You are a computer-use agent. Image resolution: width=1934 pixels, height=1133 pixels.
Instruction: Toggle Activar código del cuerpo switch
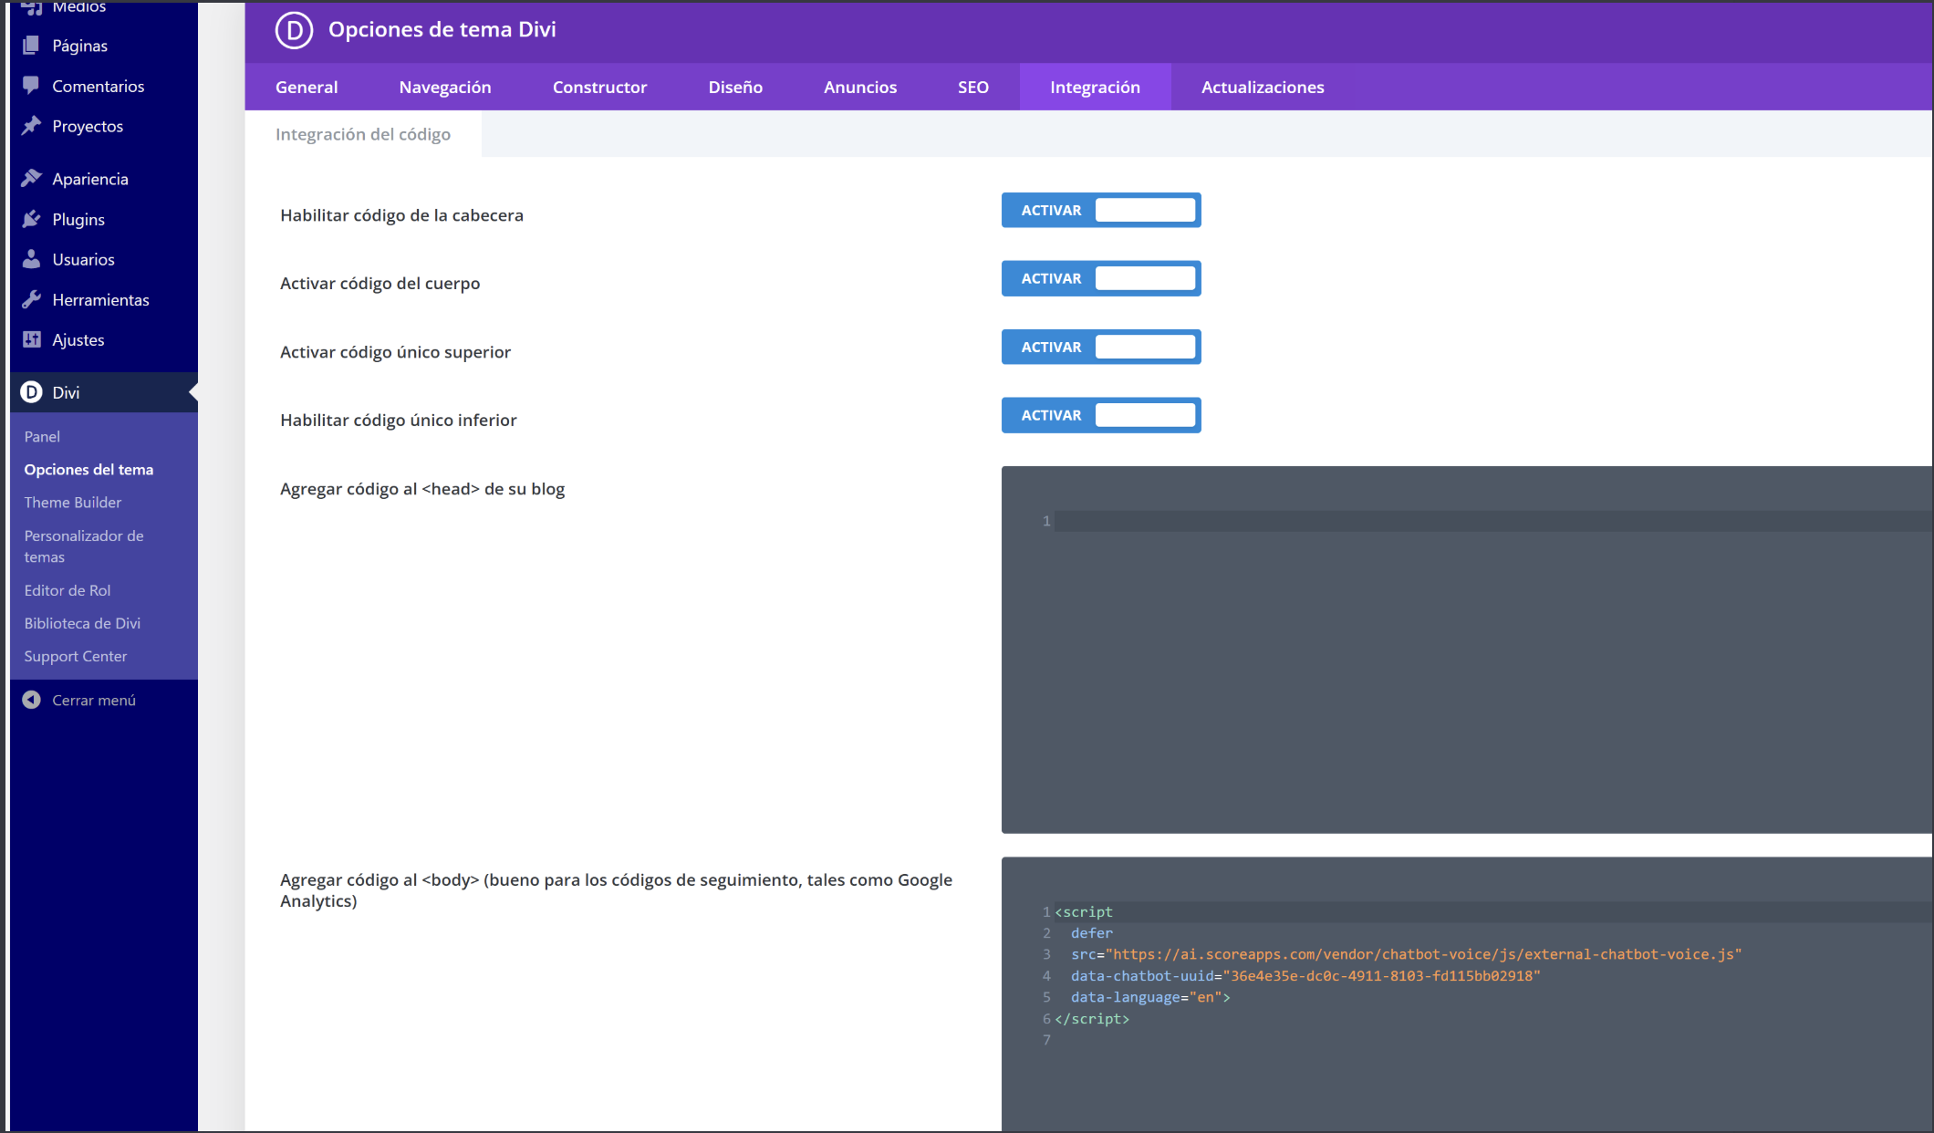click(1100, 278)
